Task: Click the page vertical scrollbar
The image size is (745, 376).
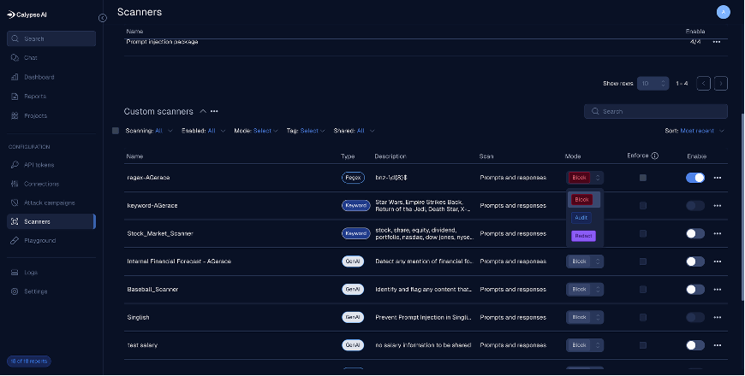Action: pos(742,206)
